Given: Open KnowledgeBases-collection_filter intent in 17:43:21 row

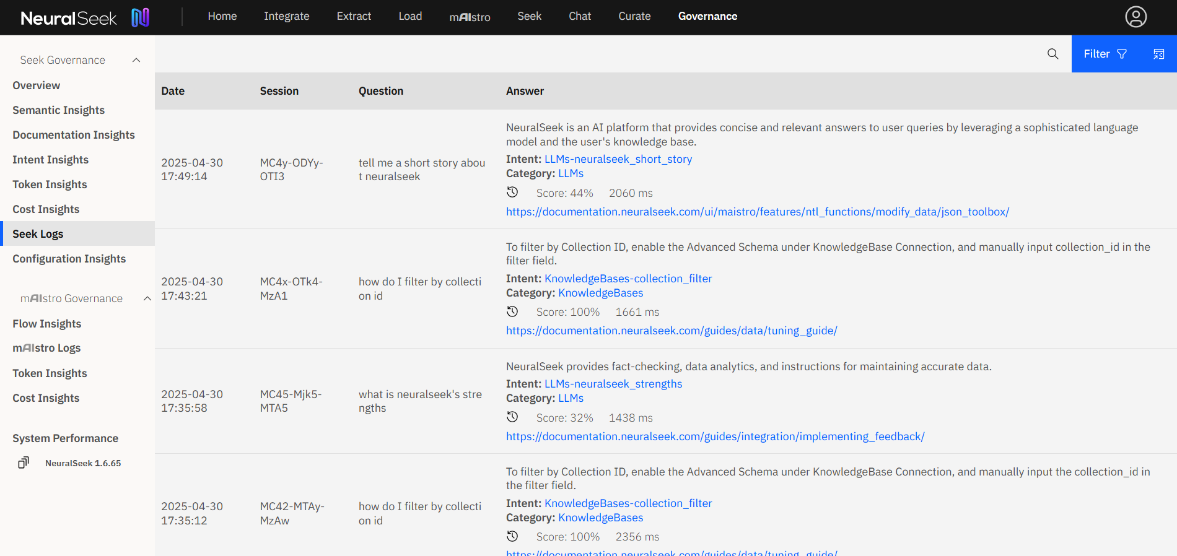Looking at the screenshot, I should pyautogui.click(x=628, y=279).
